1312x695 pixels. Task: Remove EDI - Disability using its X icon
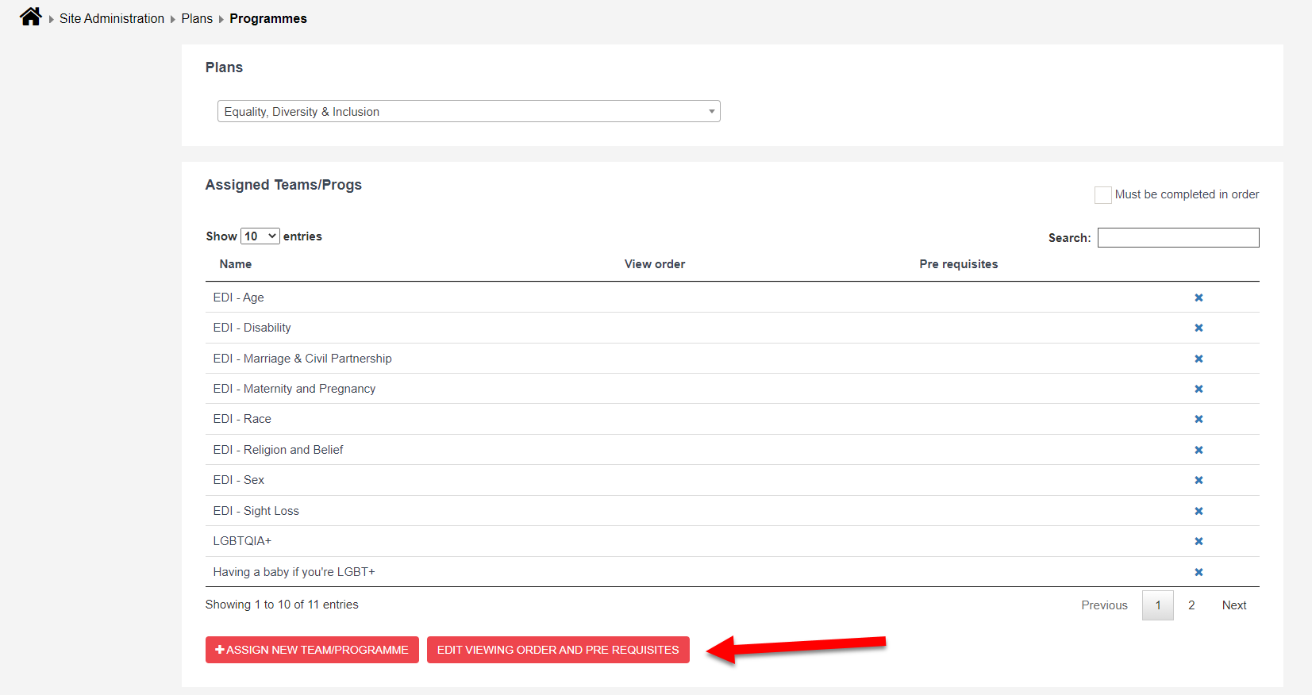click(x=1198, y=328)
